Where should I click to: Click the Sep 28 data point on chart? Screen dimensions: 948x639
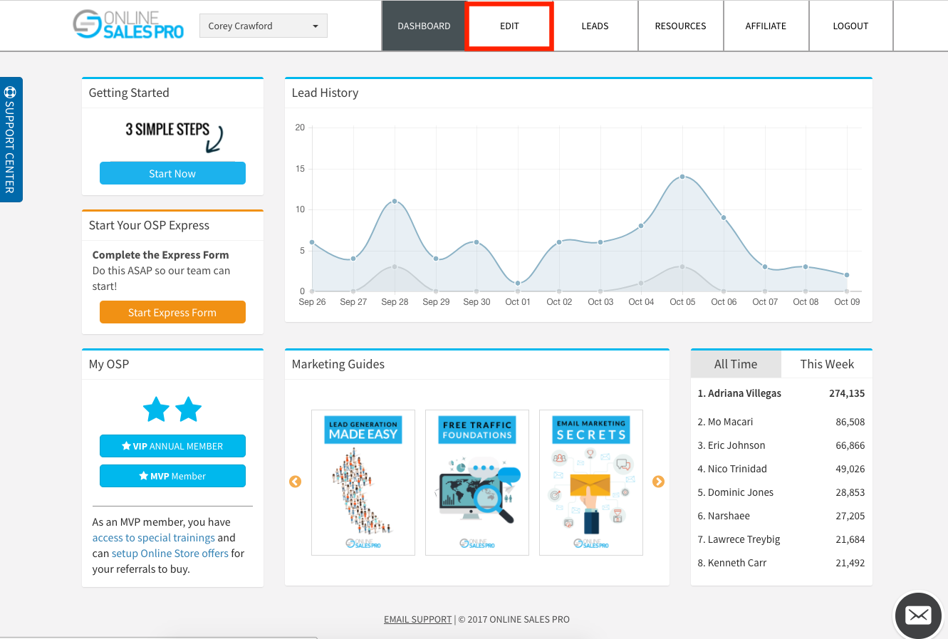pos(395,202)
